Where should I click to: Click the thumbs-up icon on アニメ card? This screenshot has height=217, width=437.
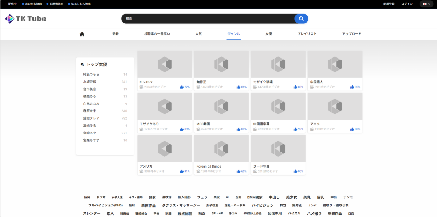(x=352, y=129)
